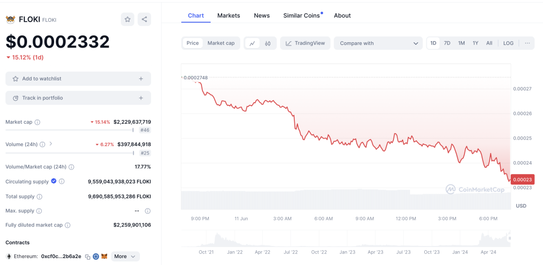The width and height of the screenshot is (543, 265).
Task: Click the red 0.00023 current price tag
Action: (x=522, y=180)
